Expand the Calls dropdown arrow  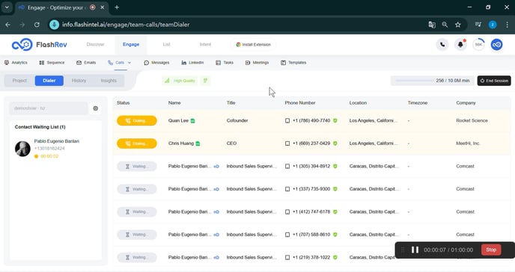[129, 63]
